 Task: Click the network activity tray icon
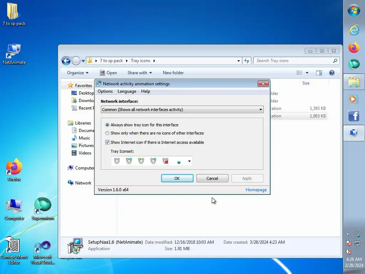357,234
